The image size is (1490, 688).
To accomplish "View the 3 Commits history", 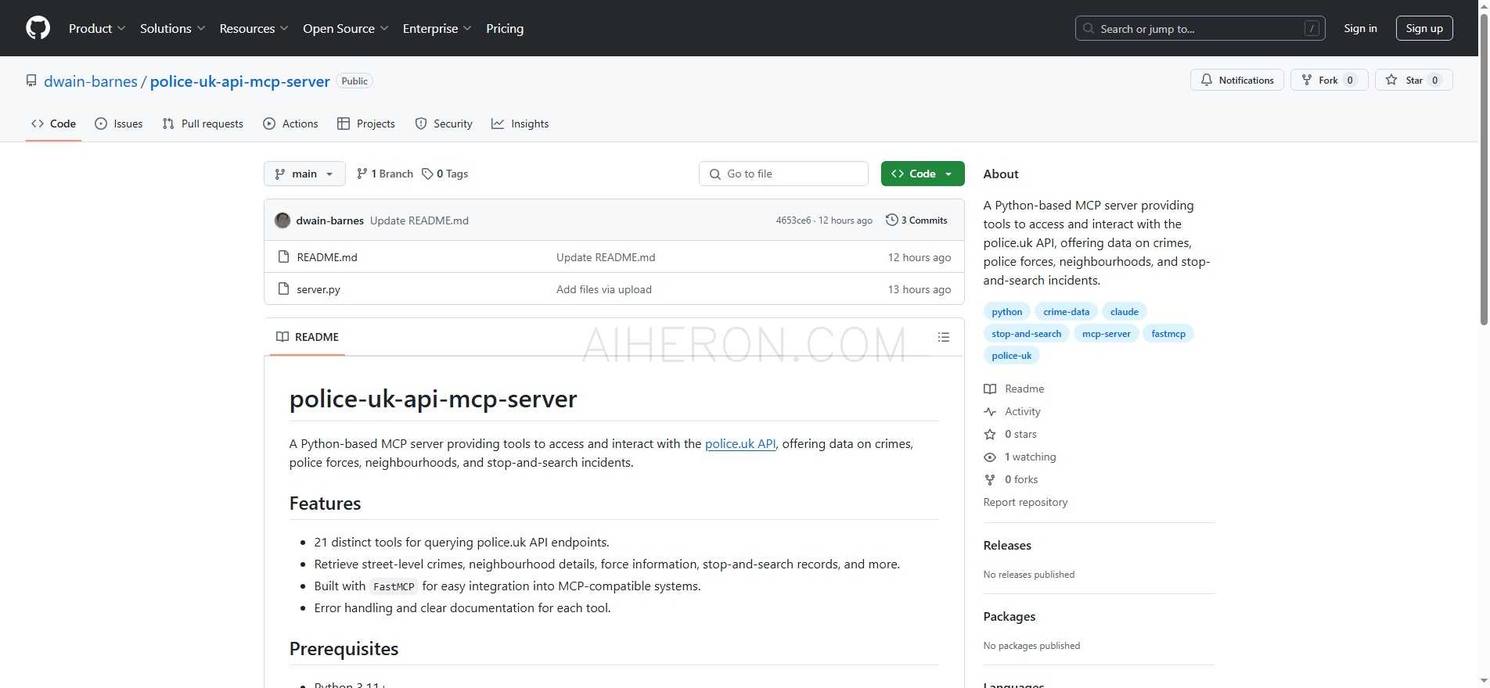I will tap(916, 220).
